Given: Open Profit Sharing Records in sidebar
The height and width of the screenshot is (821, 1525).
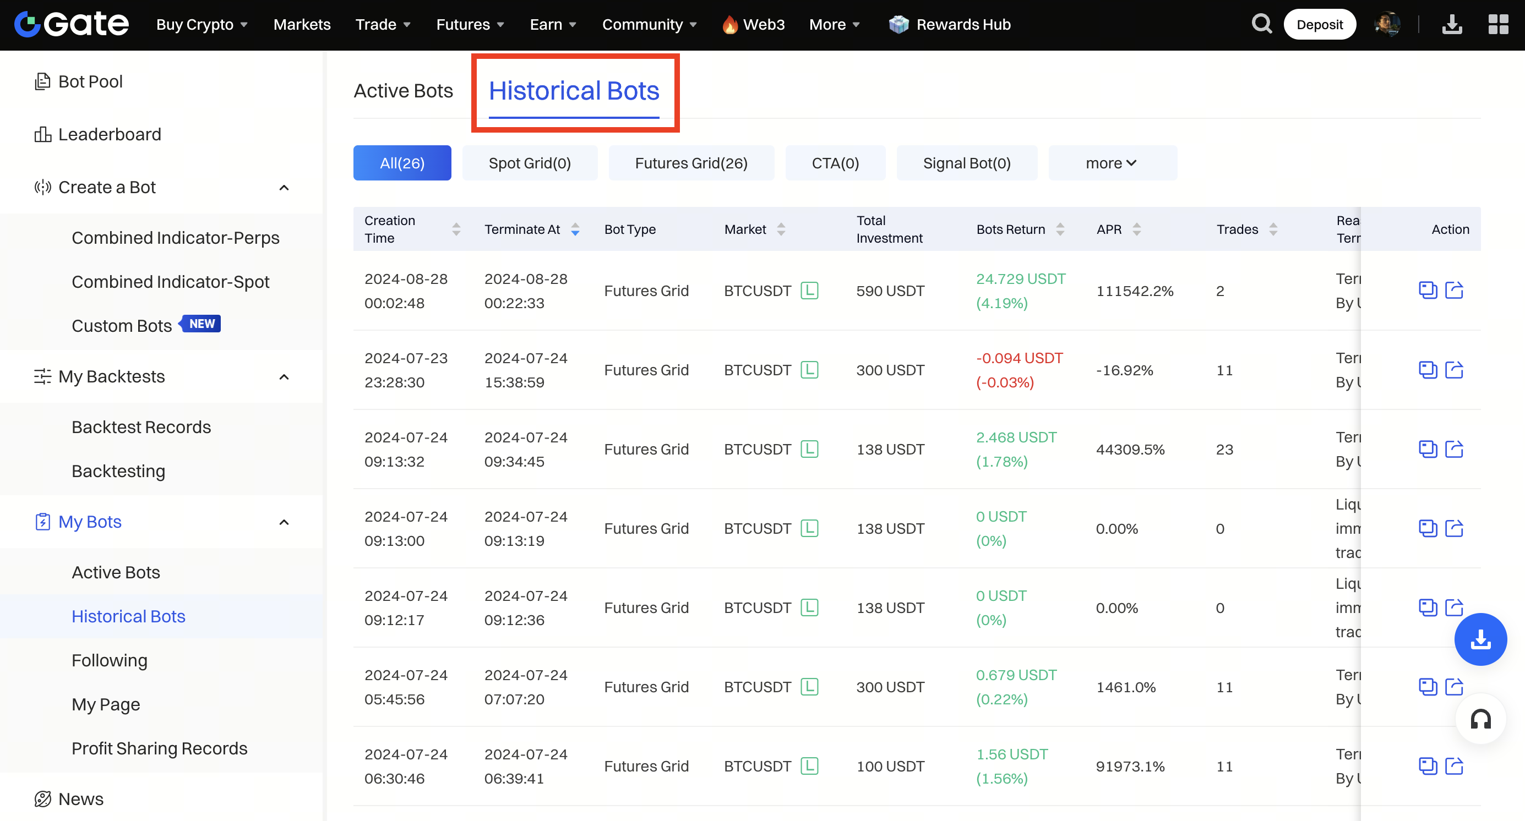Looking at the screenshot, I should (159, 748).
